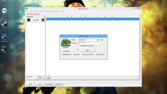
Task: Switch to the XBC Lan tab
Action: [x=37, y=14]
